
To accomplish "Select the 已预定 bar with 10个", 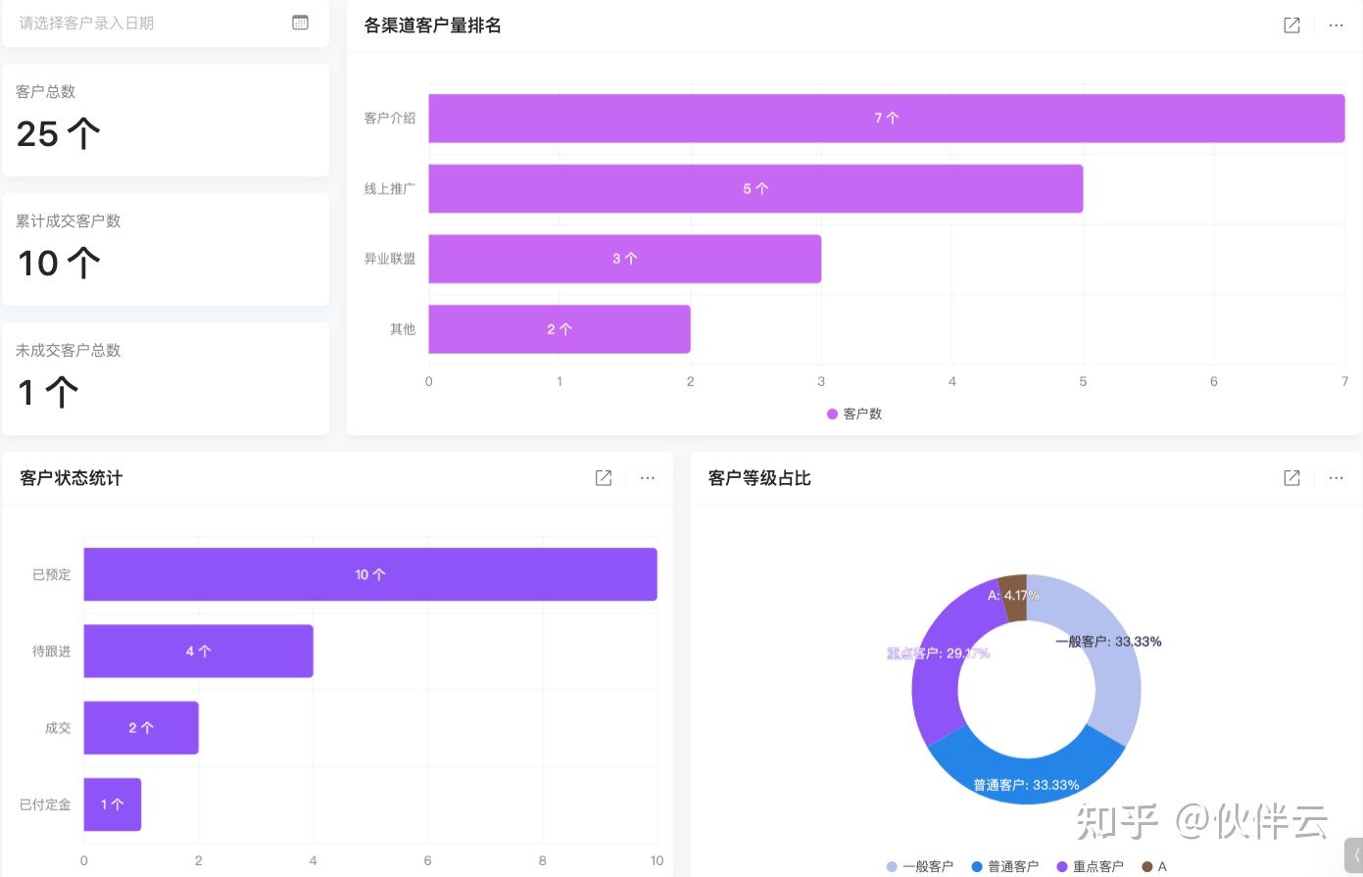I will (369, 574).
